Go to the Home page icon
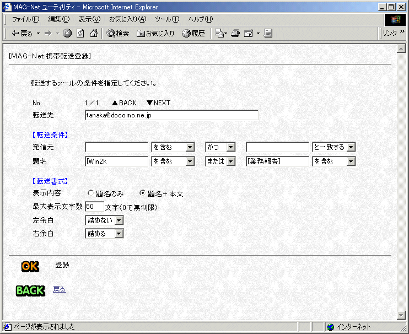409x334 pixels. (x=93, y=33)
